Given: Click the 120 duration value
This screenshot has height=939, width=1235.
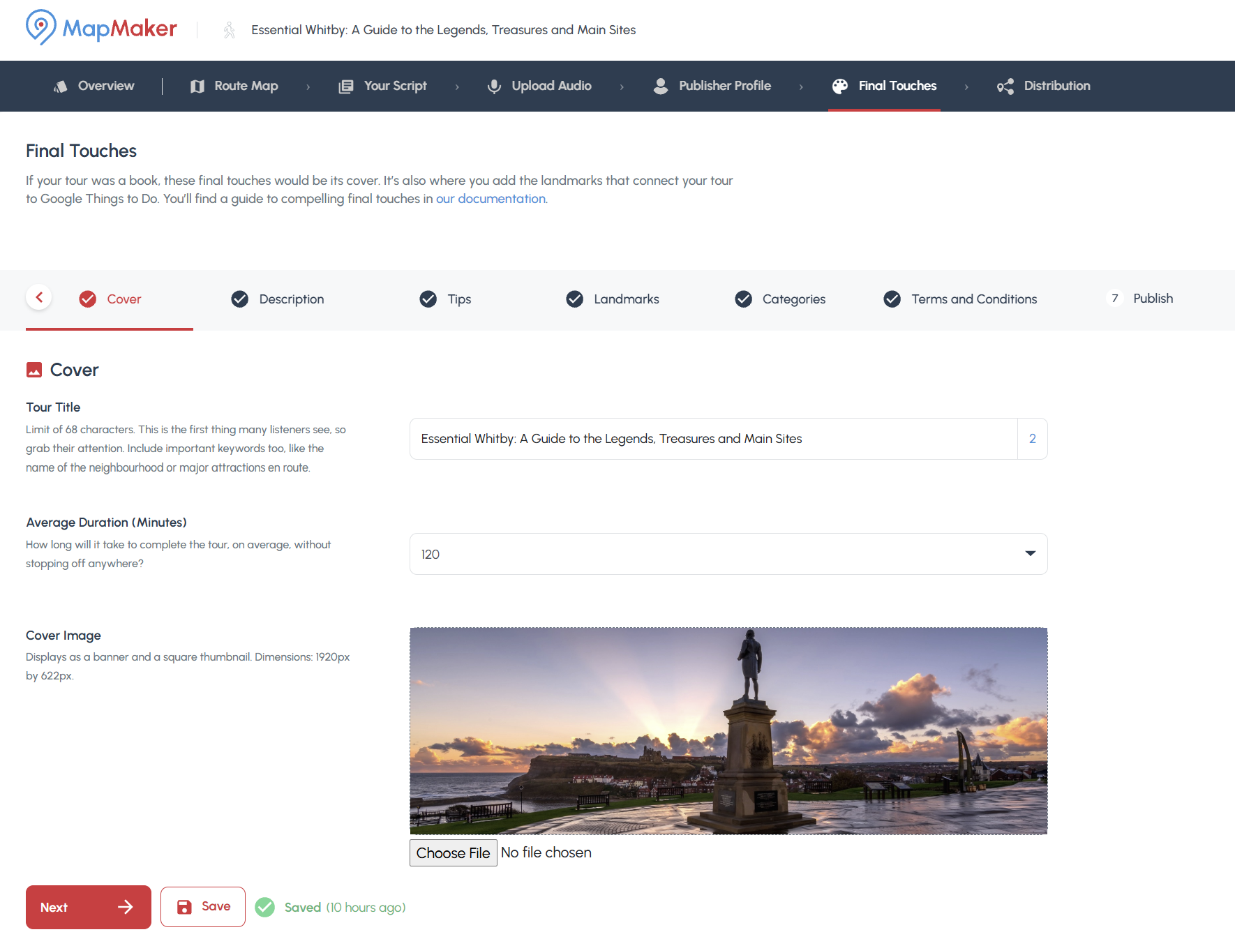Looking at the screenshot, I should click(x=431, y=555).
